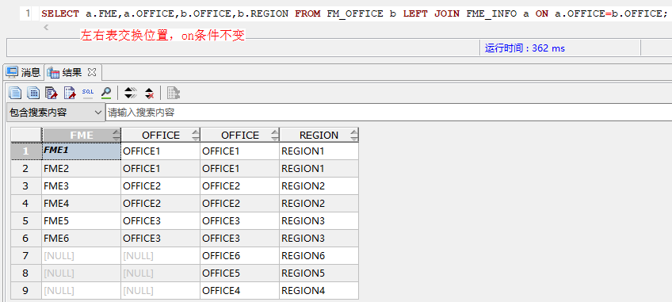Click the REGION column header
This screenshot has width=672, height=302.
click(x=319, y=135)
